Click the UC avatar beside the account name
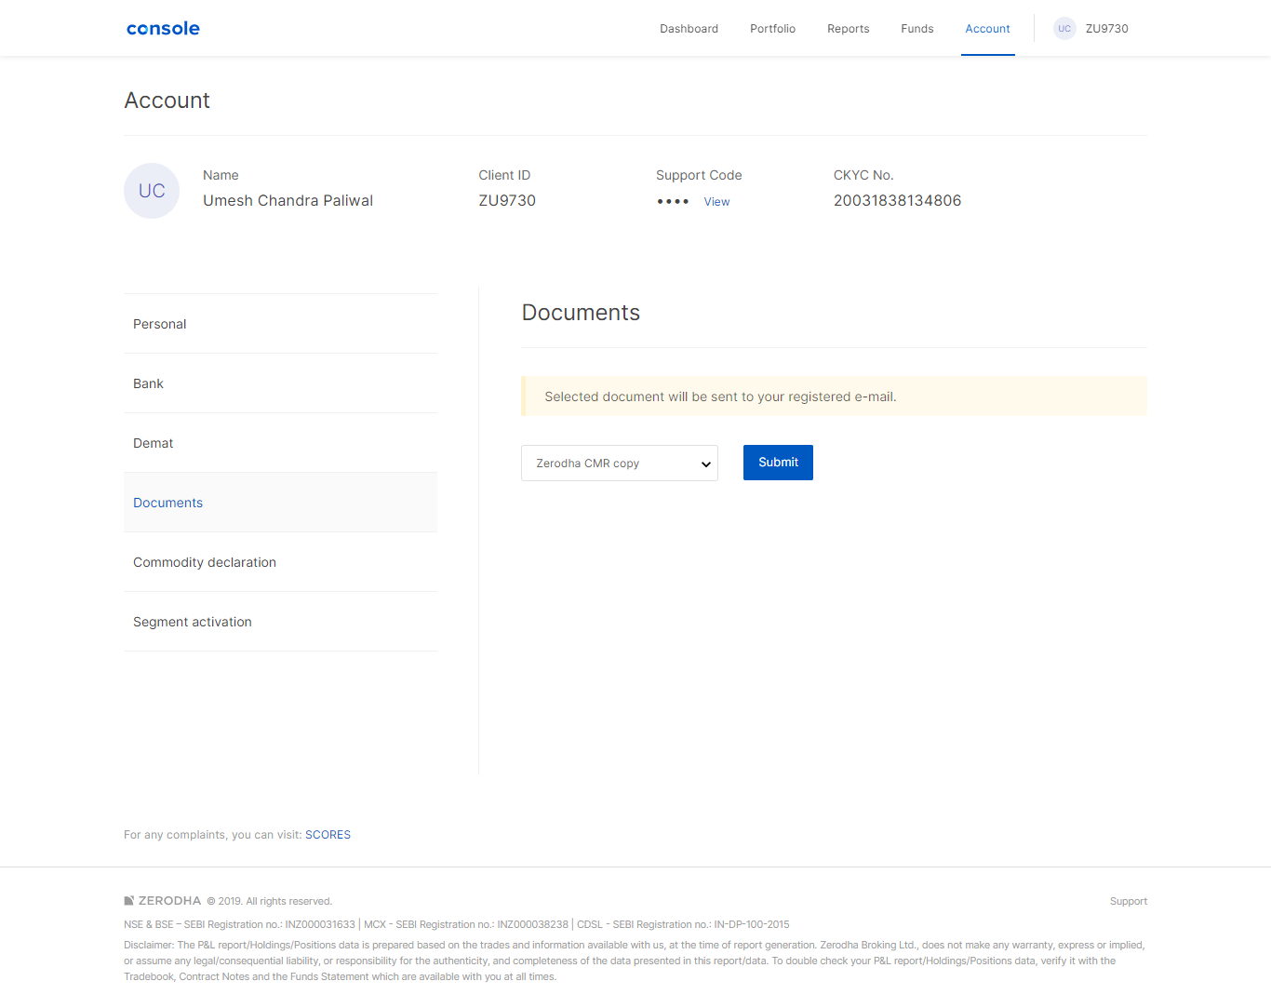The image size is (1271, 1008). 151,190
